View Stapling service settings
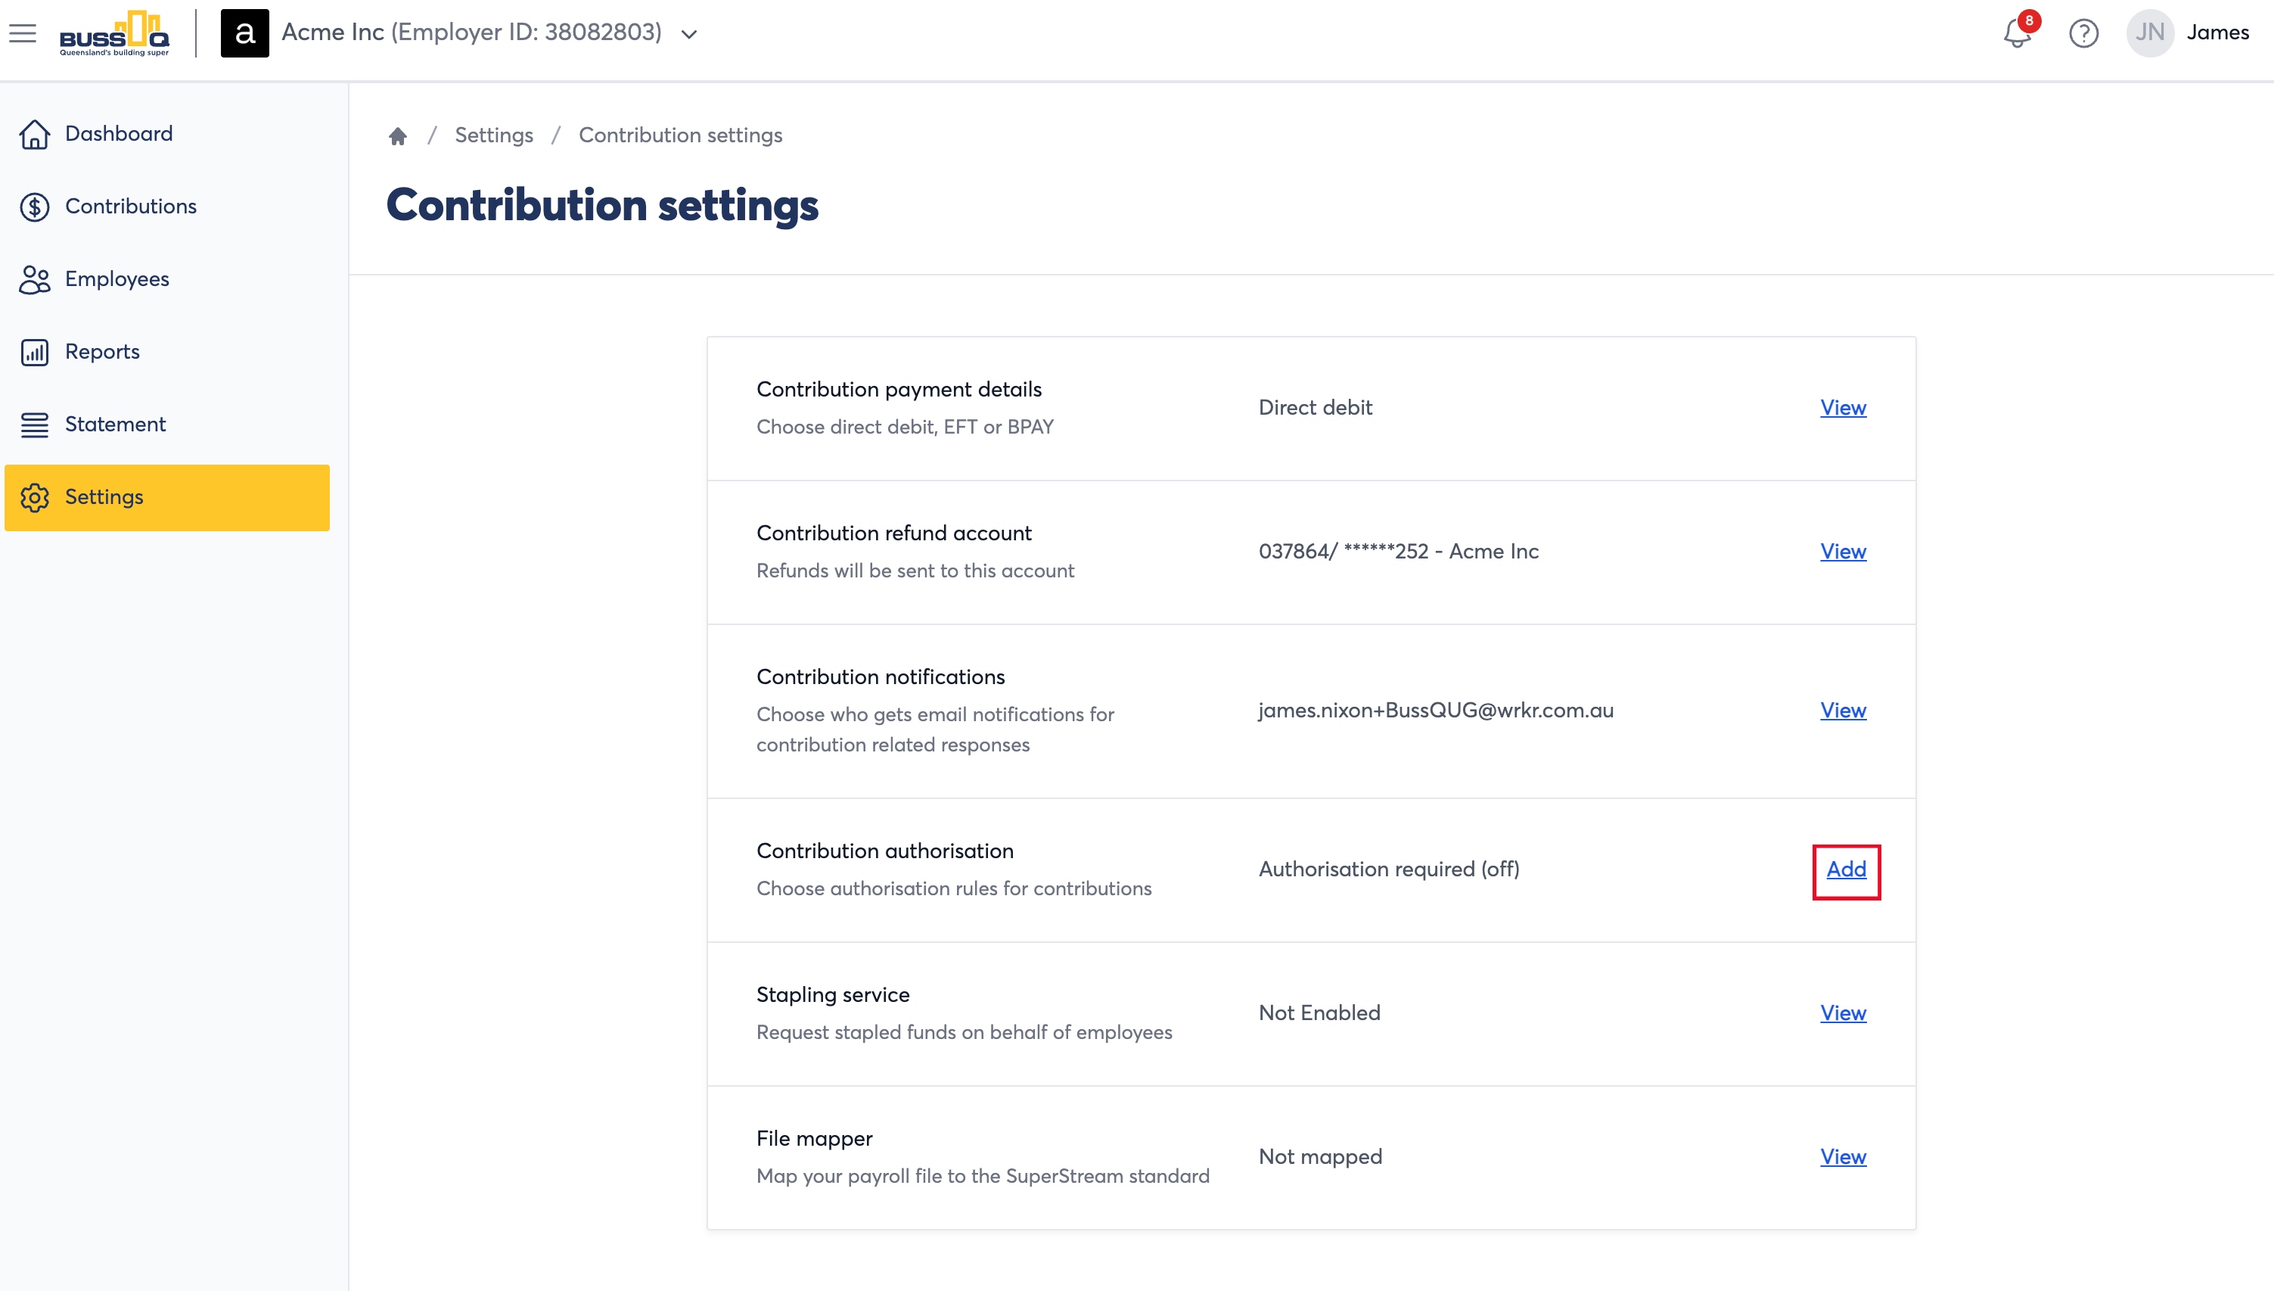Screen dimensions: 2274x1291 point(1844,1013)
